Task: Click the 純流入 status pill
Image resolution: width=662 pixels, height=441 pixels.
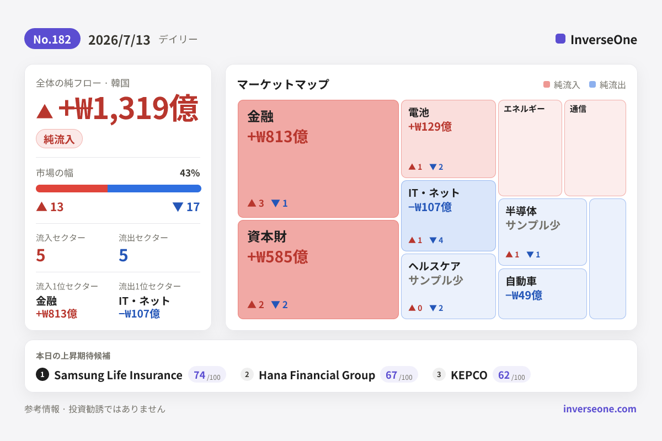Action: click(x=59, y=138)
